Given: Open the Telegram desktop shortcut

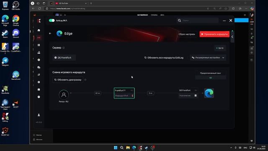Looking at the screenshot, I should pyautogui.click(x=5, y=62).
